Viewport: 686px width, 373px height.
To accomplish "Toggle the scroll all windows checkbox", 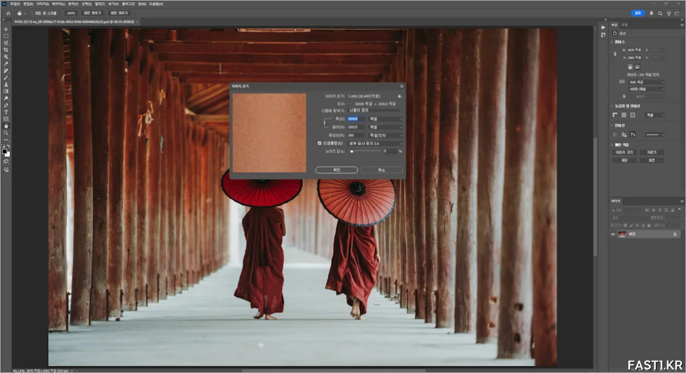I will [31, 13].
